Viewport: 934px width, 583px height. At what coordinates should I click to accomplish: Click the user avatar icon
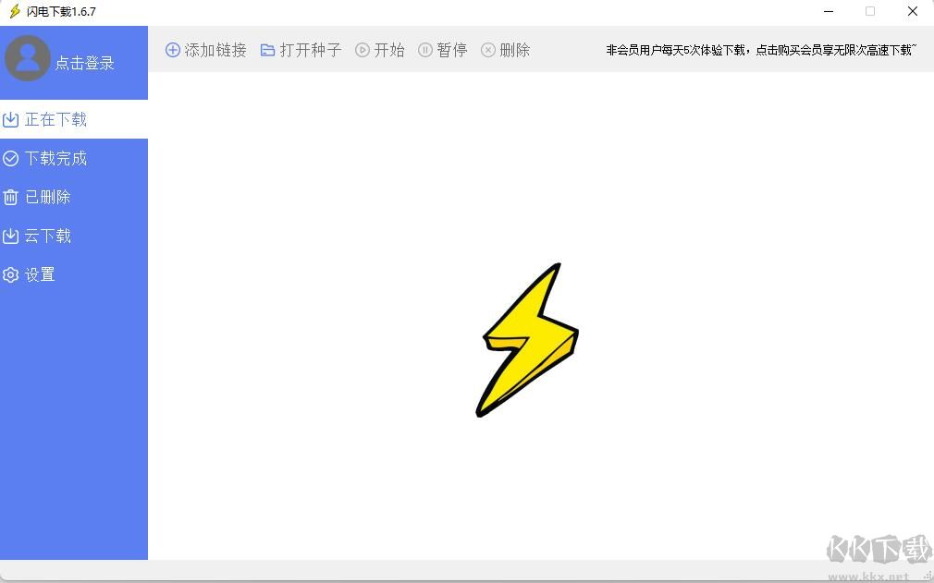pos(28,58)
